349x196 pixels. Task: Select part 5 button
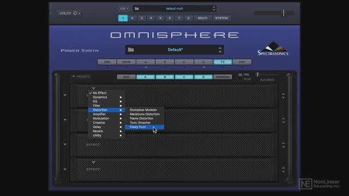click(160, 18)
